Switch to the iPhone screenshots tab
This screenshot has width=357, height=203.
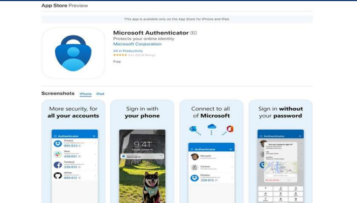[x=86, y=94]
